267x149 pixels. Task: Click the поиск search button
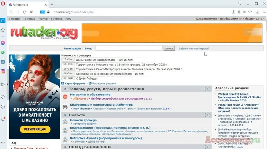(169, 48)
